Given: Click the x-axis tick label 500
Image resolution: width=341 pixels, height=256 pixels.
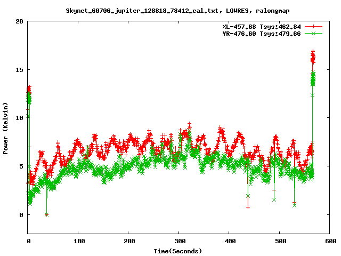Looking at the screenshot, I should click(x=281, y=241).
